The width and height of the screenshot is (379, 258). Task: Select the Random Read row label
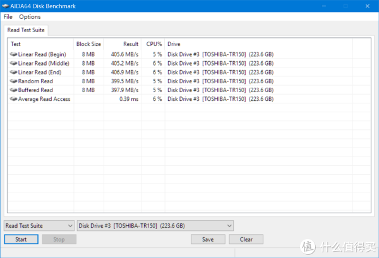[35, 81]
